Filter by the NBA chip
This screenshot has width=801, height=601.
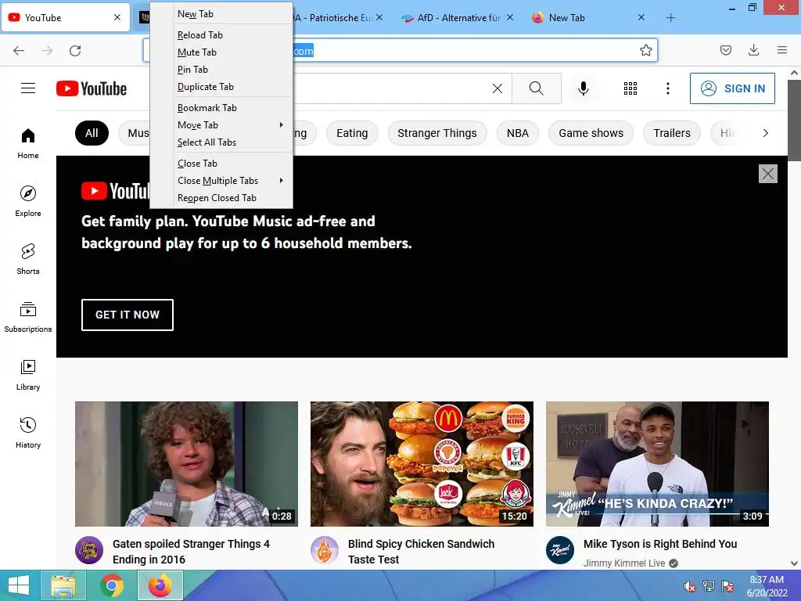[518, 133]
